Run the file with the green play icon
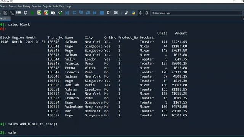The image size is (244, 137). tap(32, 13)
